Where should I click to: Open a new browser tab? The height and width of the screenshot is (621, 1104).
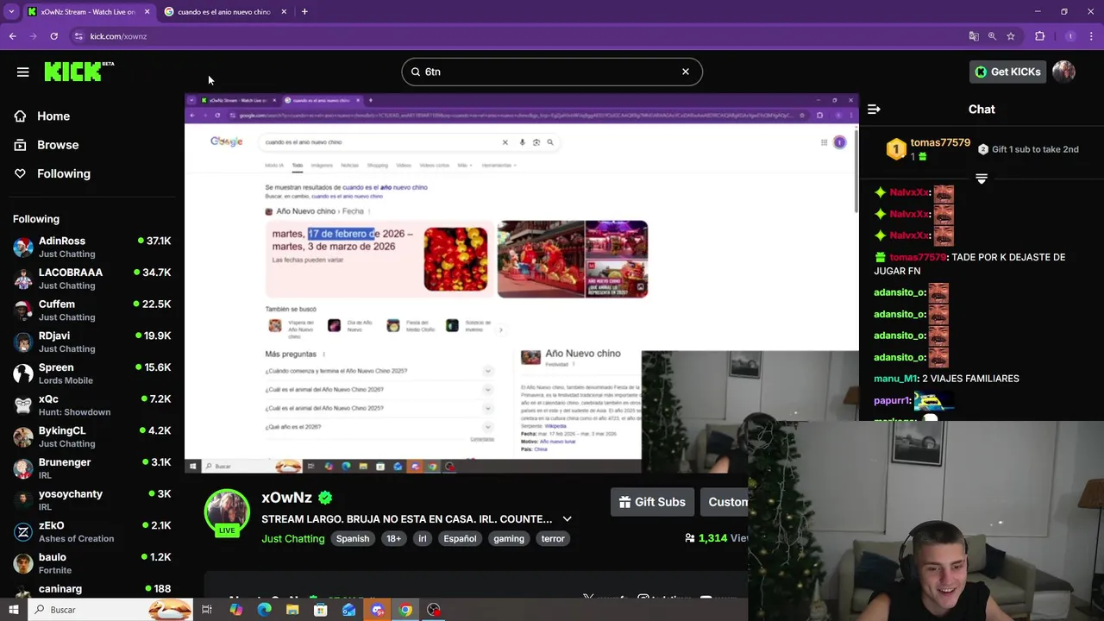304,12
